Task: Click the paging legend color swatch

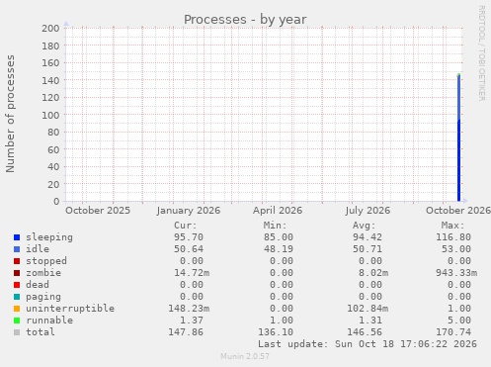Action: pos(17,297)
